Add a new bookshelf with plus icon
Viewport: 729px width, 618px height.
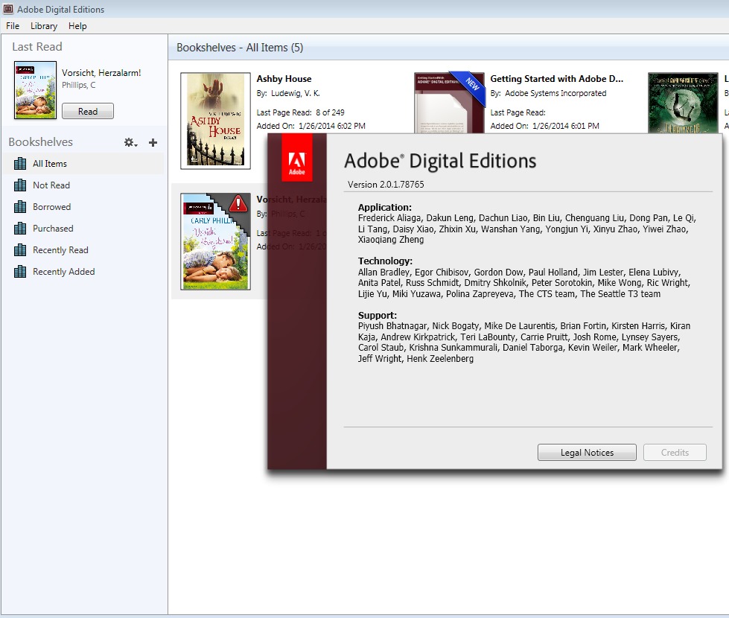coord(153,143)
